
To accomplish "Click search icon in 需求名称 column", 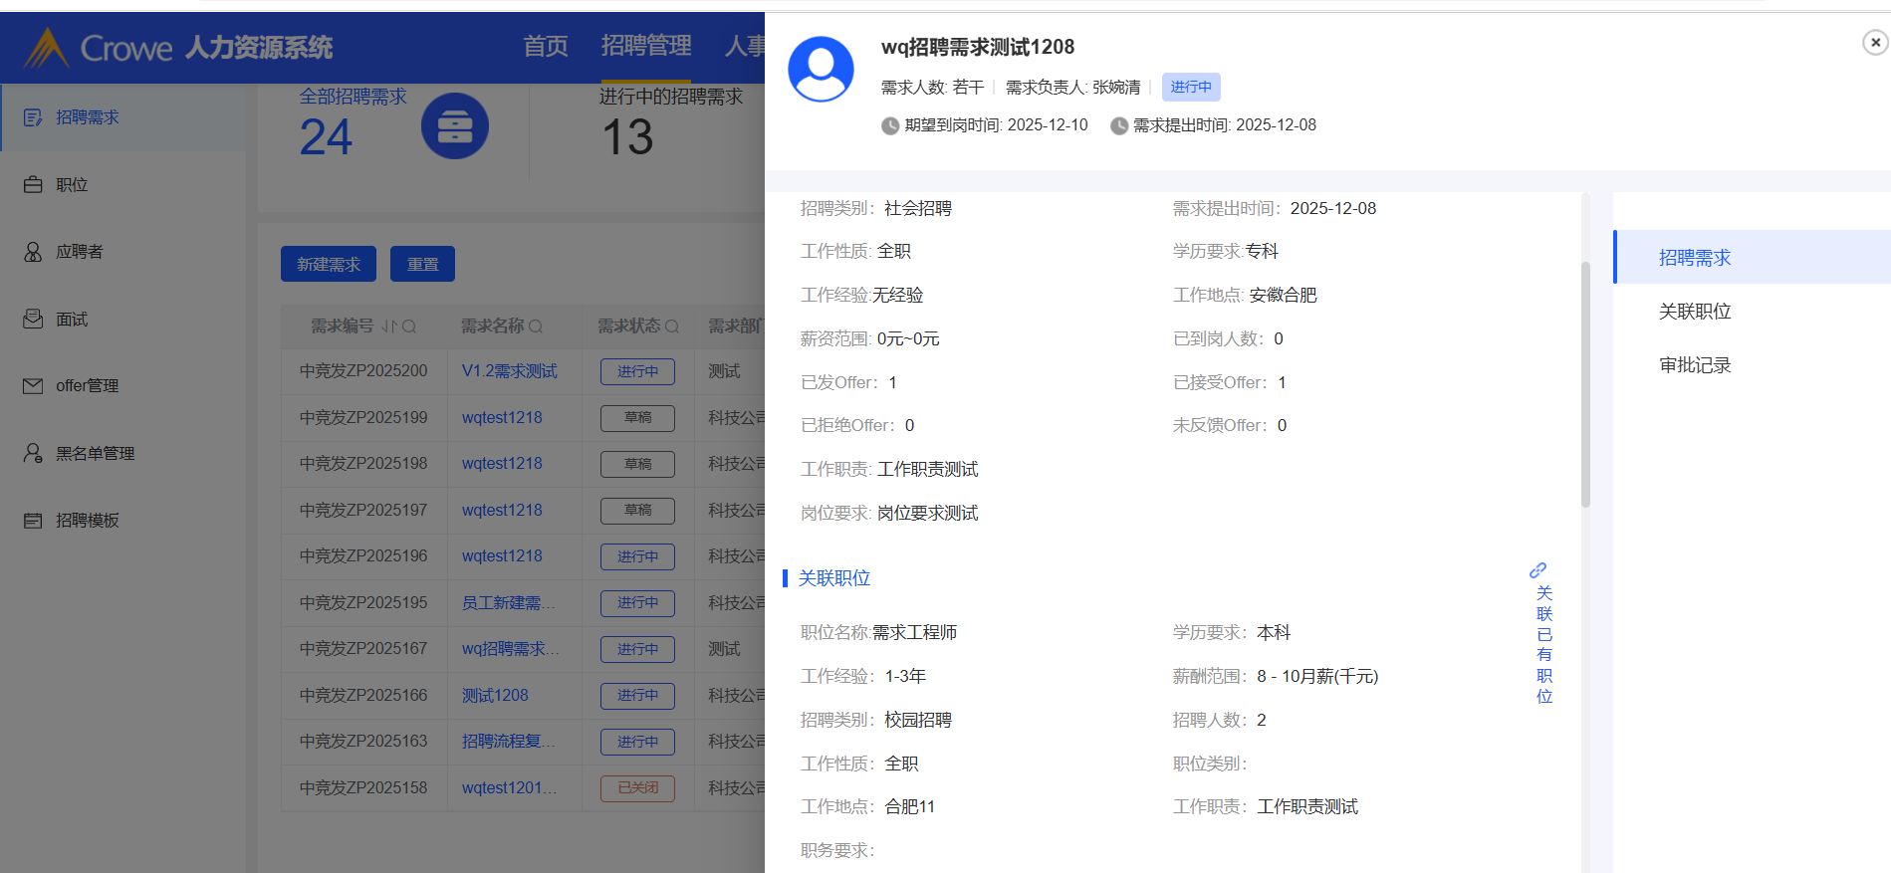I will click(x=536, y=327).
